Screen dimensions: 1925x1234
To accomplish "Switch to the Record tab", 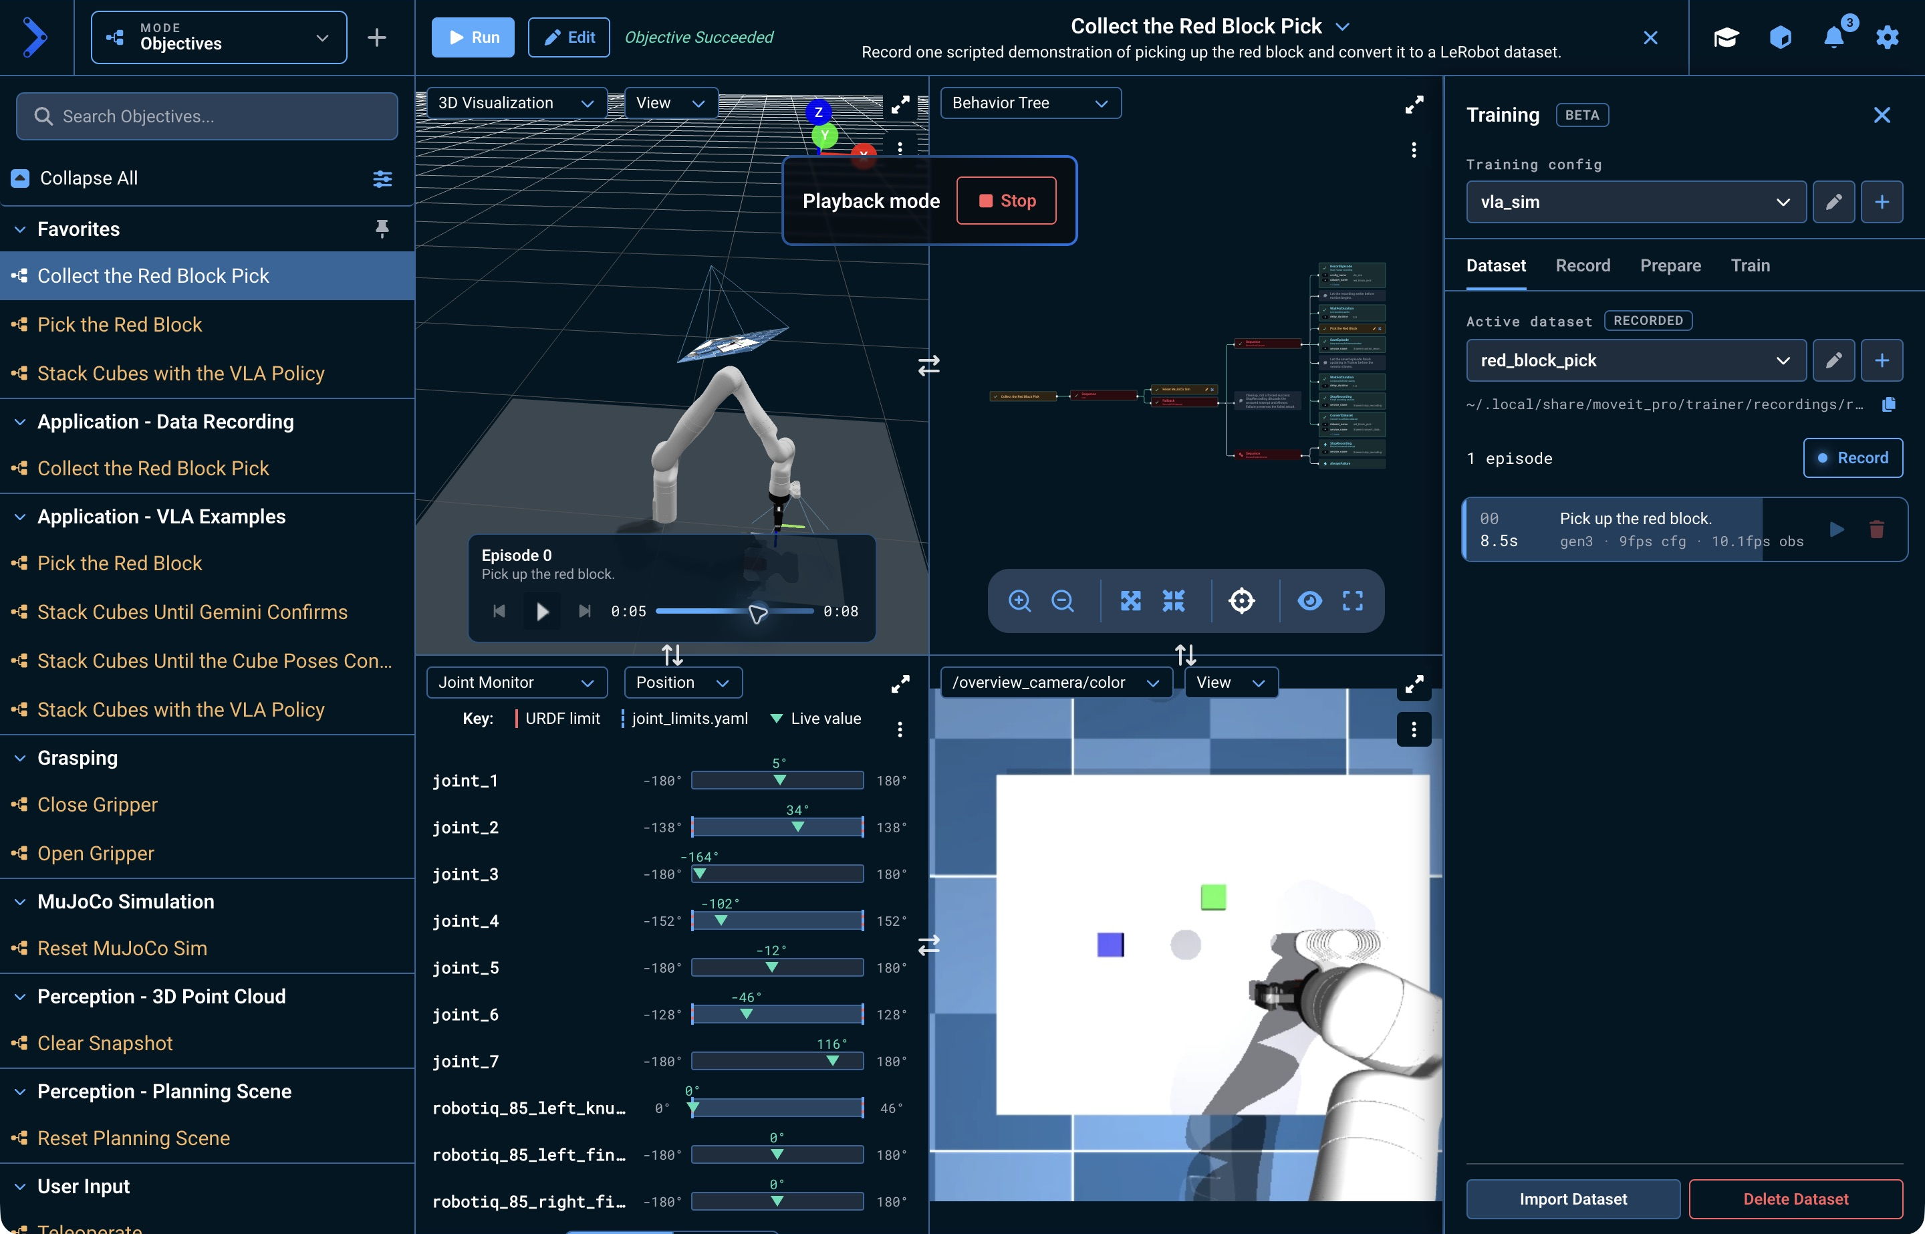I will [1582, 266].
